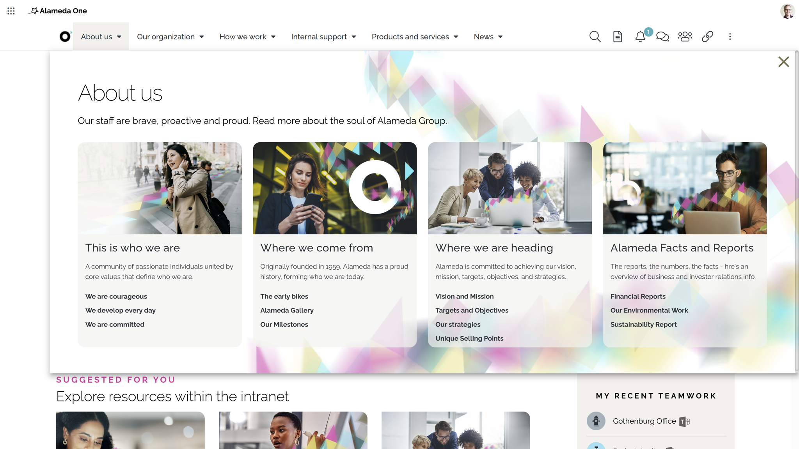Click the Alameda One logo
Viewport: 799px width, 449px height.
point(57,11)
